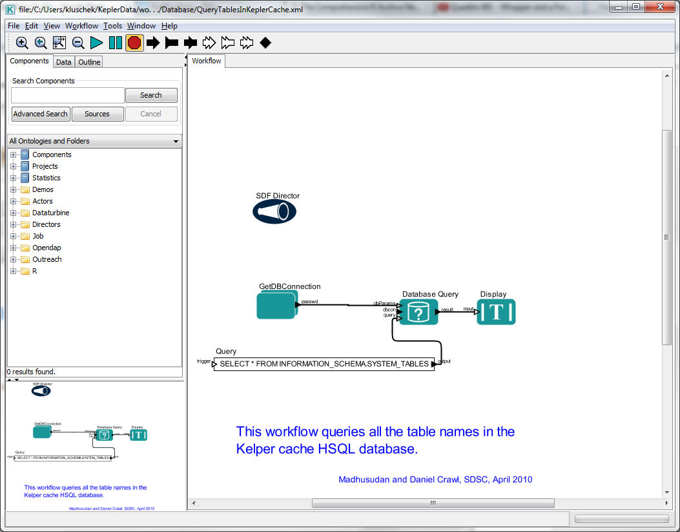
Task: Click the horizontal scrollbar thumb of canvas
Action: [433, 503]
